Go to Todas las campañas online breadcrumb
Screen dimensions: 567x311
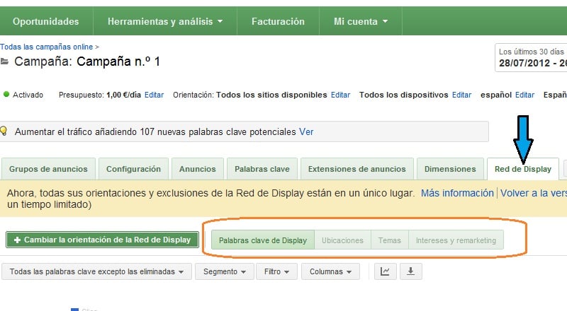coord(46,47)
